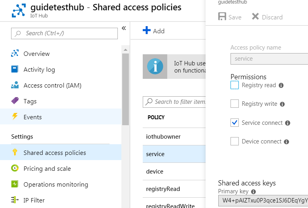Image resolution: width=308 pixels, height=208 pixels.
Task: Open Overview menu item
Action: tap(61, 53)
